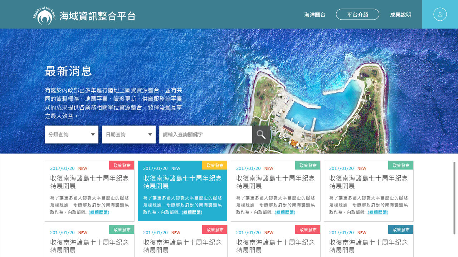Viewport: 458px width, 257px height.
Task: Open the user account icon at top right
Action: click(x=440, y=14)
